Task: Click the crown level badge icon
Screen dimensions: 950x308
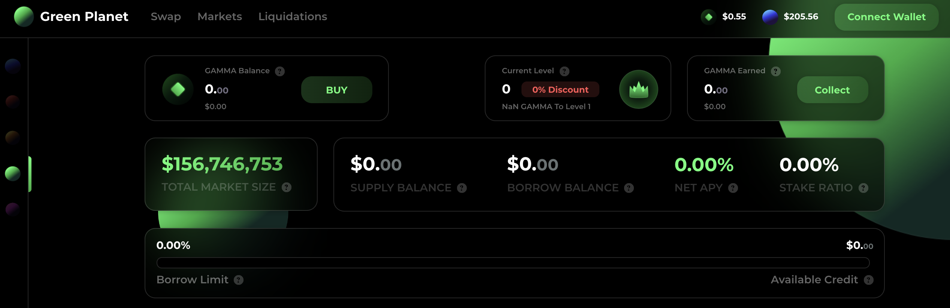Action: click(x=639, y=89)
